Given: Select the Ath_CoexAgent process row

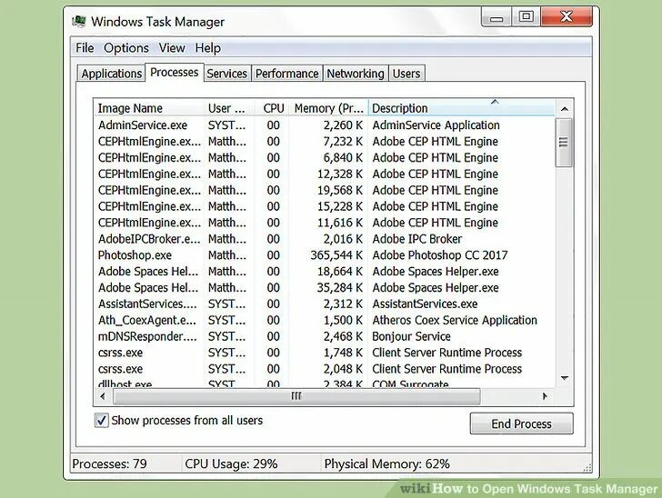Looking at the screenshot, I should pos(324,320).
